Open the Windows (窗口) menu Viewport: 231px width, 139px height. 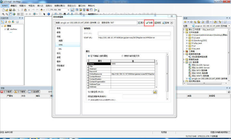click(82, 6)
